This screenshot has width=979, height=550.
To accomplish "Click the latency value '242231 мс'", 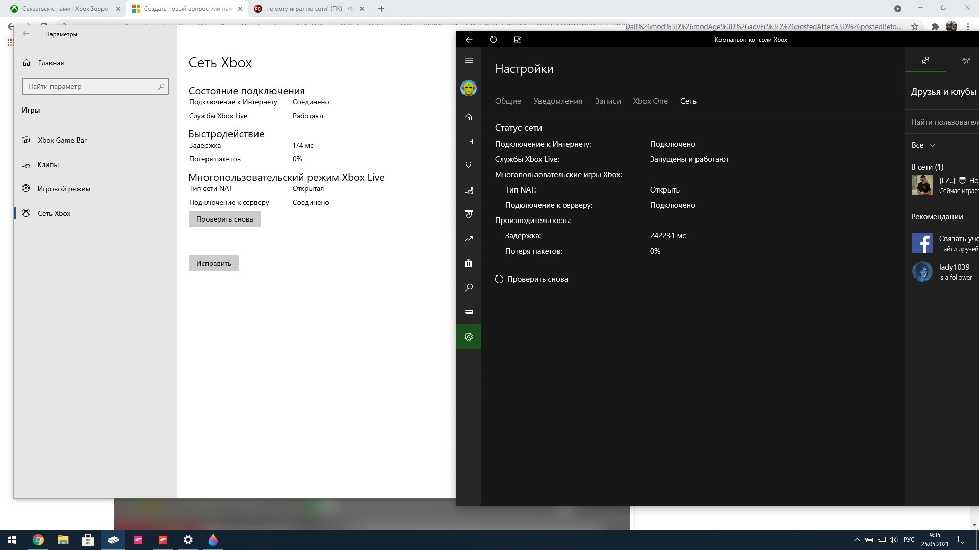I will tap(668, 236).
